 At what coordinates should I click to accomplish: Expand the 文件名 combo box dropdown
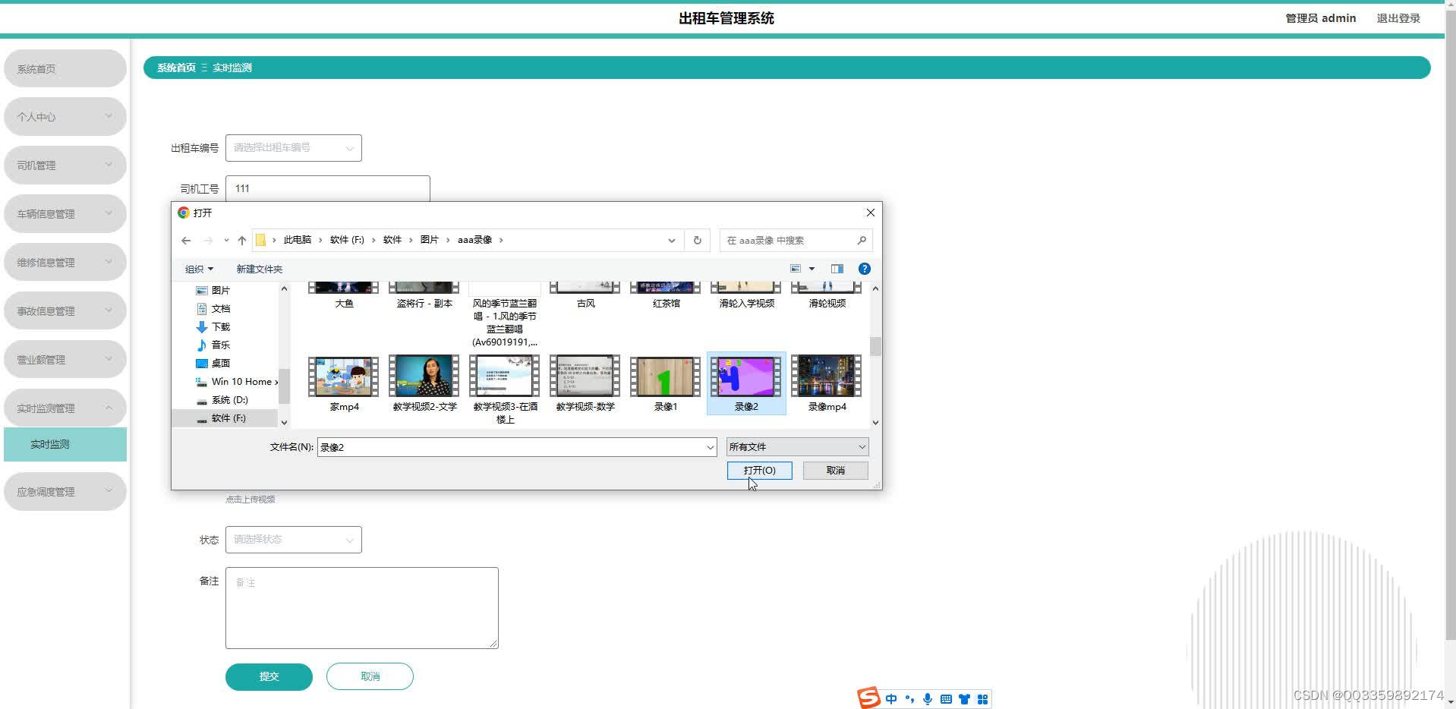pos(710,447)
